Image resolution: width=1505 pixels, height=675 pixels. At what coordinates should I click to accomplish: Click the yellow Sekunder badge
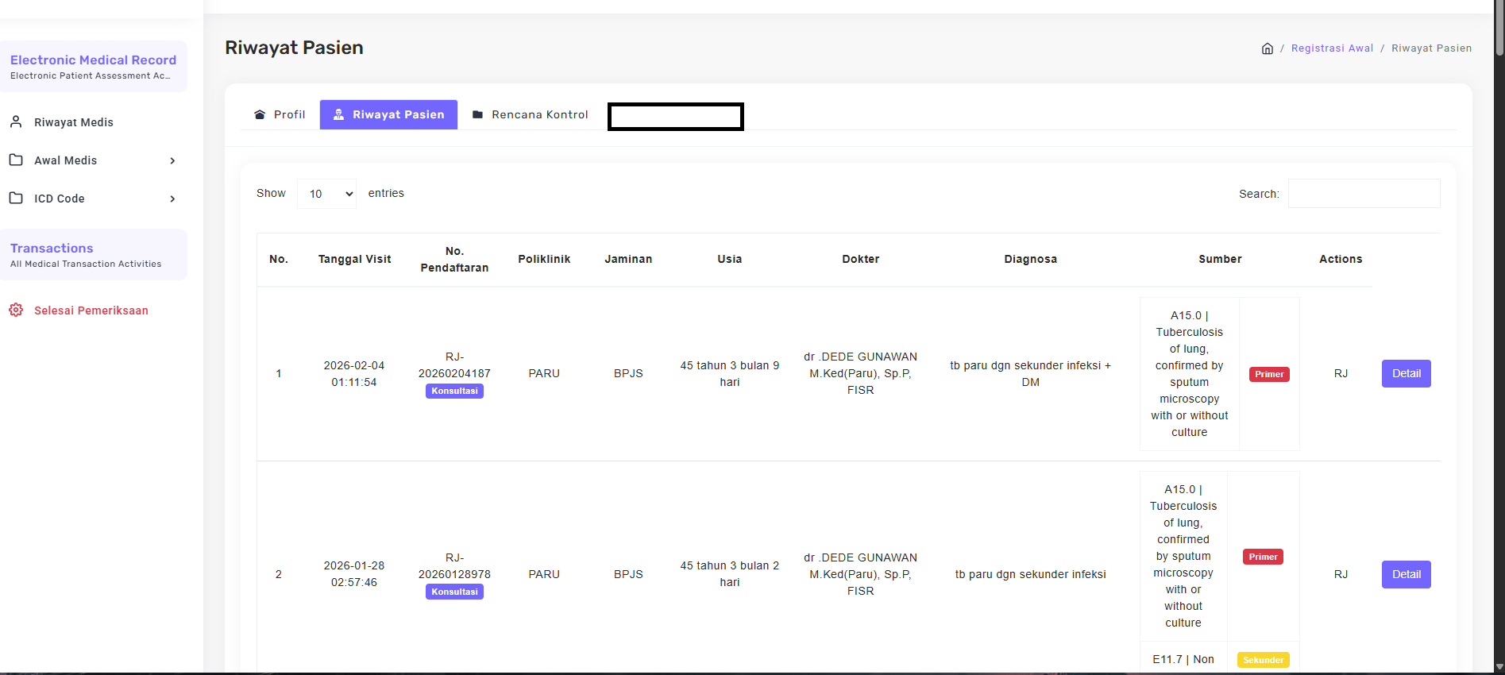pyautogui.click(x=1263, y=660)
